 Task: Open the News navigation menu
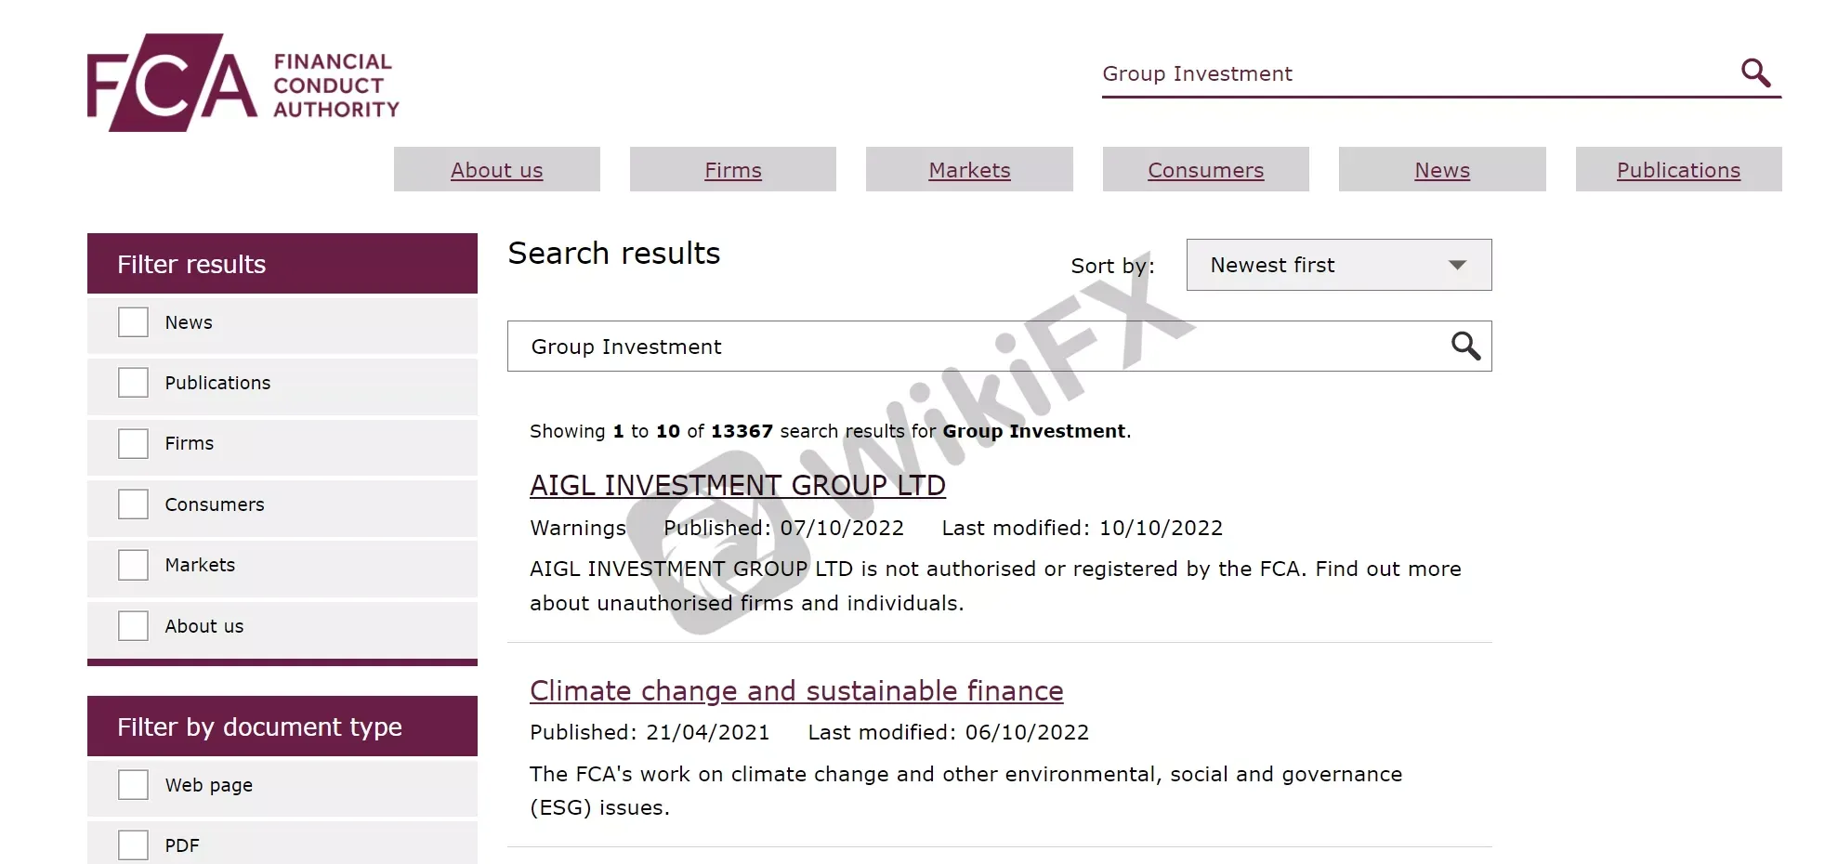[x=1442, y=170]
